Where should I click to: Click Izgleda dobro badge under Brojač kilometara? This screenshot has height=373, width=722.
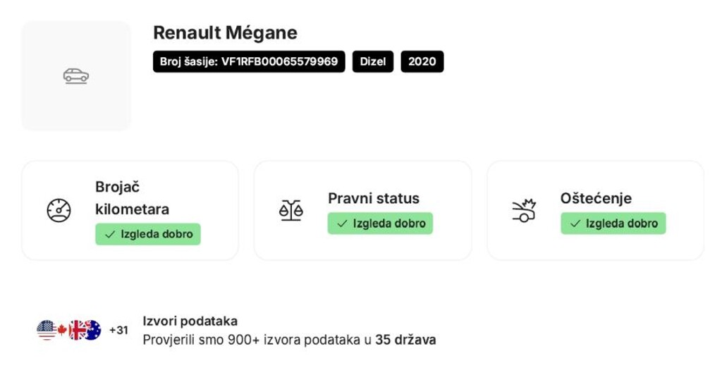point(148,234)
